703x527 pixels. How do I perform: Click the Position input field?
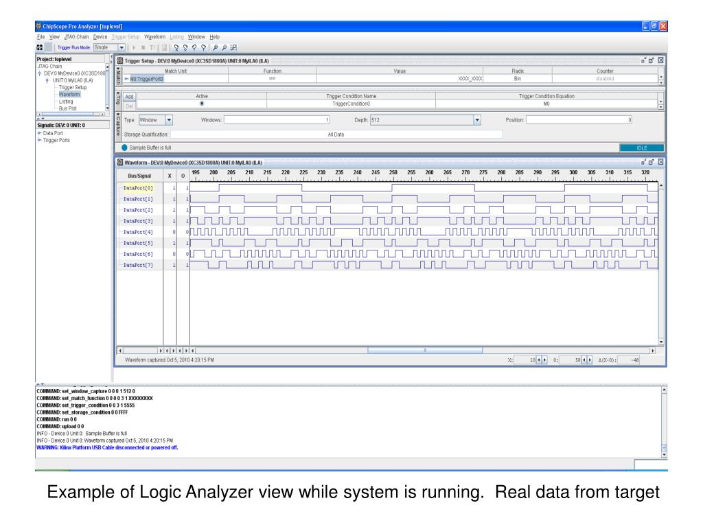pyautogui.click(x=579, y=119)
